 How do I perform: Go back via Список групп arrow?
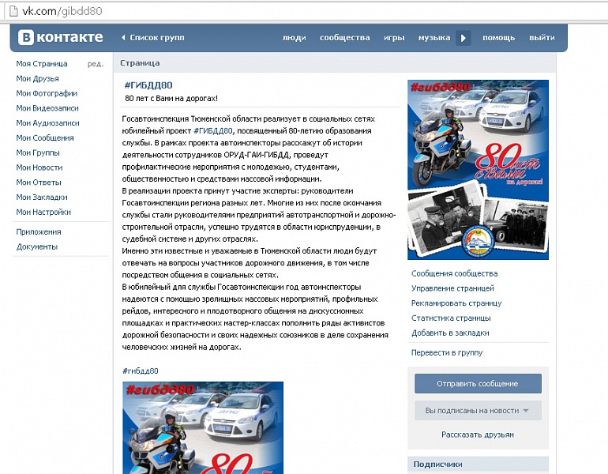coord(152,38)
